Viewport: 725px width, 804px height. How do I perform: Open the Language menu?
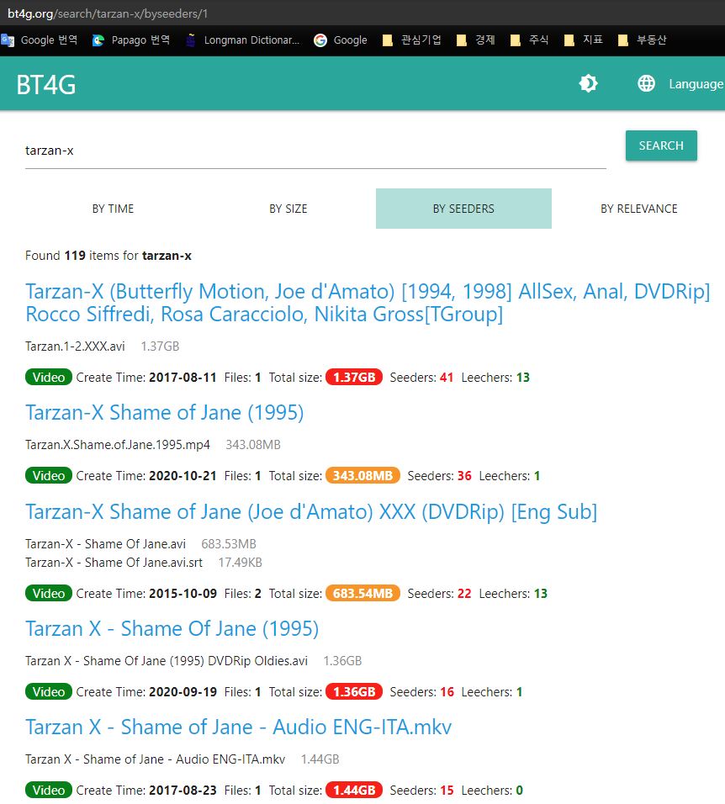[696, 83]
